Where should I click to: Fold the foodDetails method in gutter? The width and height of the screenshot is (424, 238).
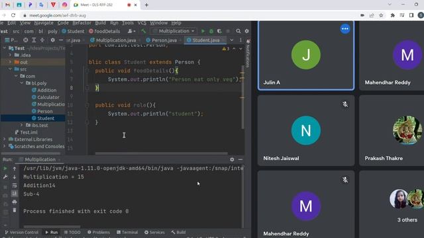87,71
